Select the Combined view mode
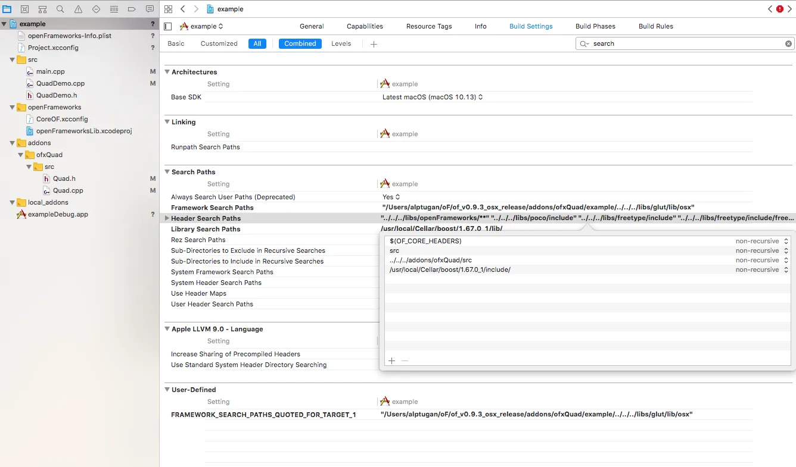Image resolution: width=796 pixels, height=467 pixels. click(300, 43)
